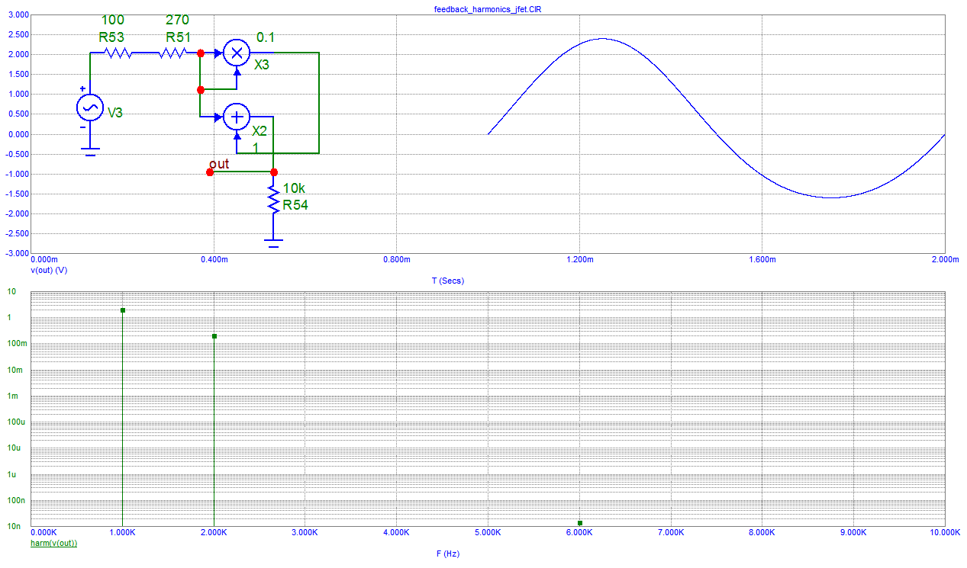This screenshot has width=967, height=568.
Task: Click the 5.000K frequency axis tick
Action: coord(488,532)
